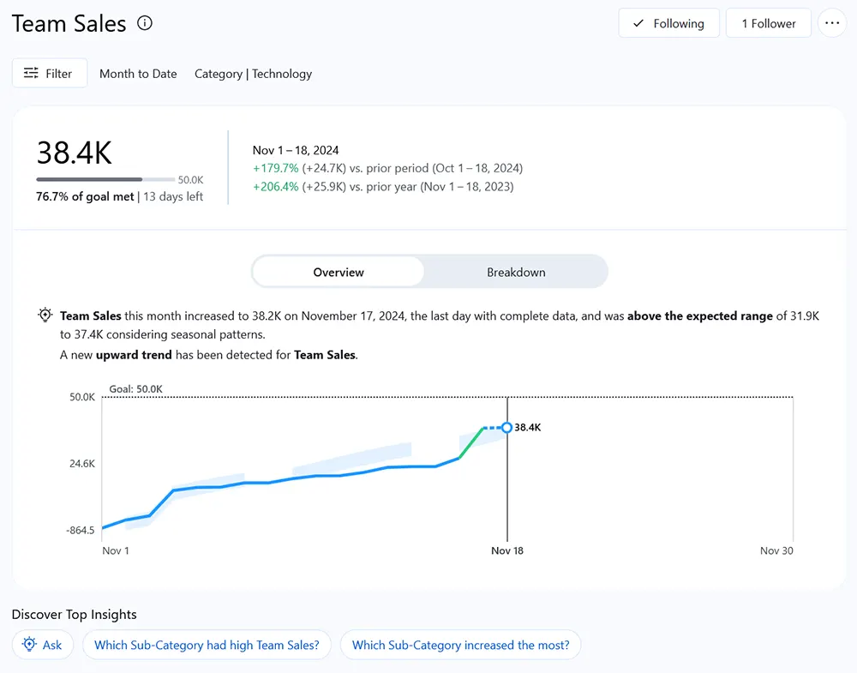Screen dimensions: 857x673
Task: Switch to the Breakdown tab
Action: pos(516,272)
